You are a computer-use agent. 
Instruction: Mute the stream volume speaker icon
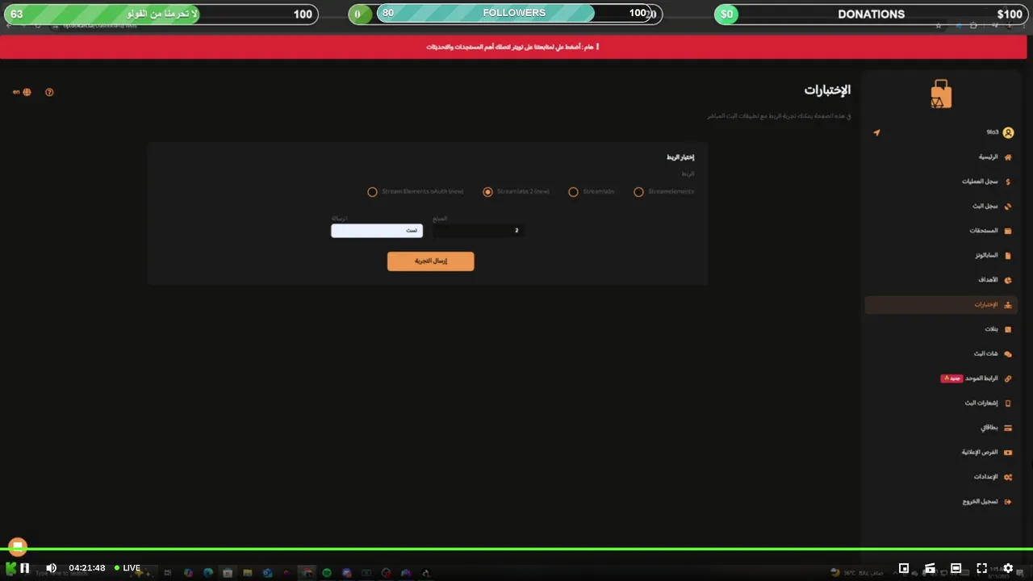click(51, 568)
